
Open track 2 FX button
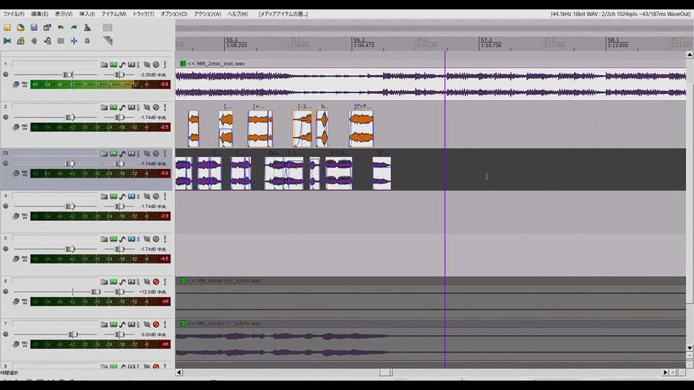[132, 108]
